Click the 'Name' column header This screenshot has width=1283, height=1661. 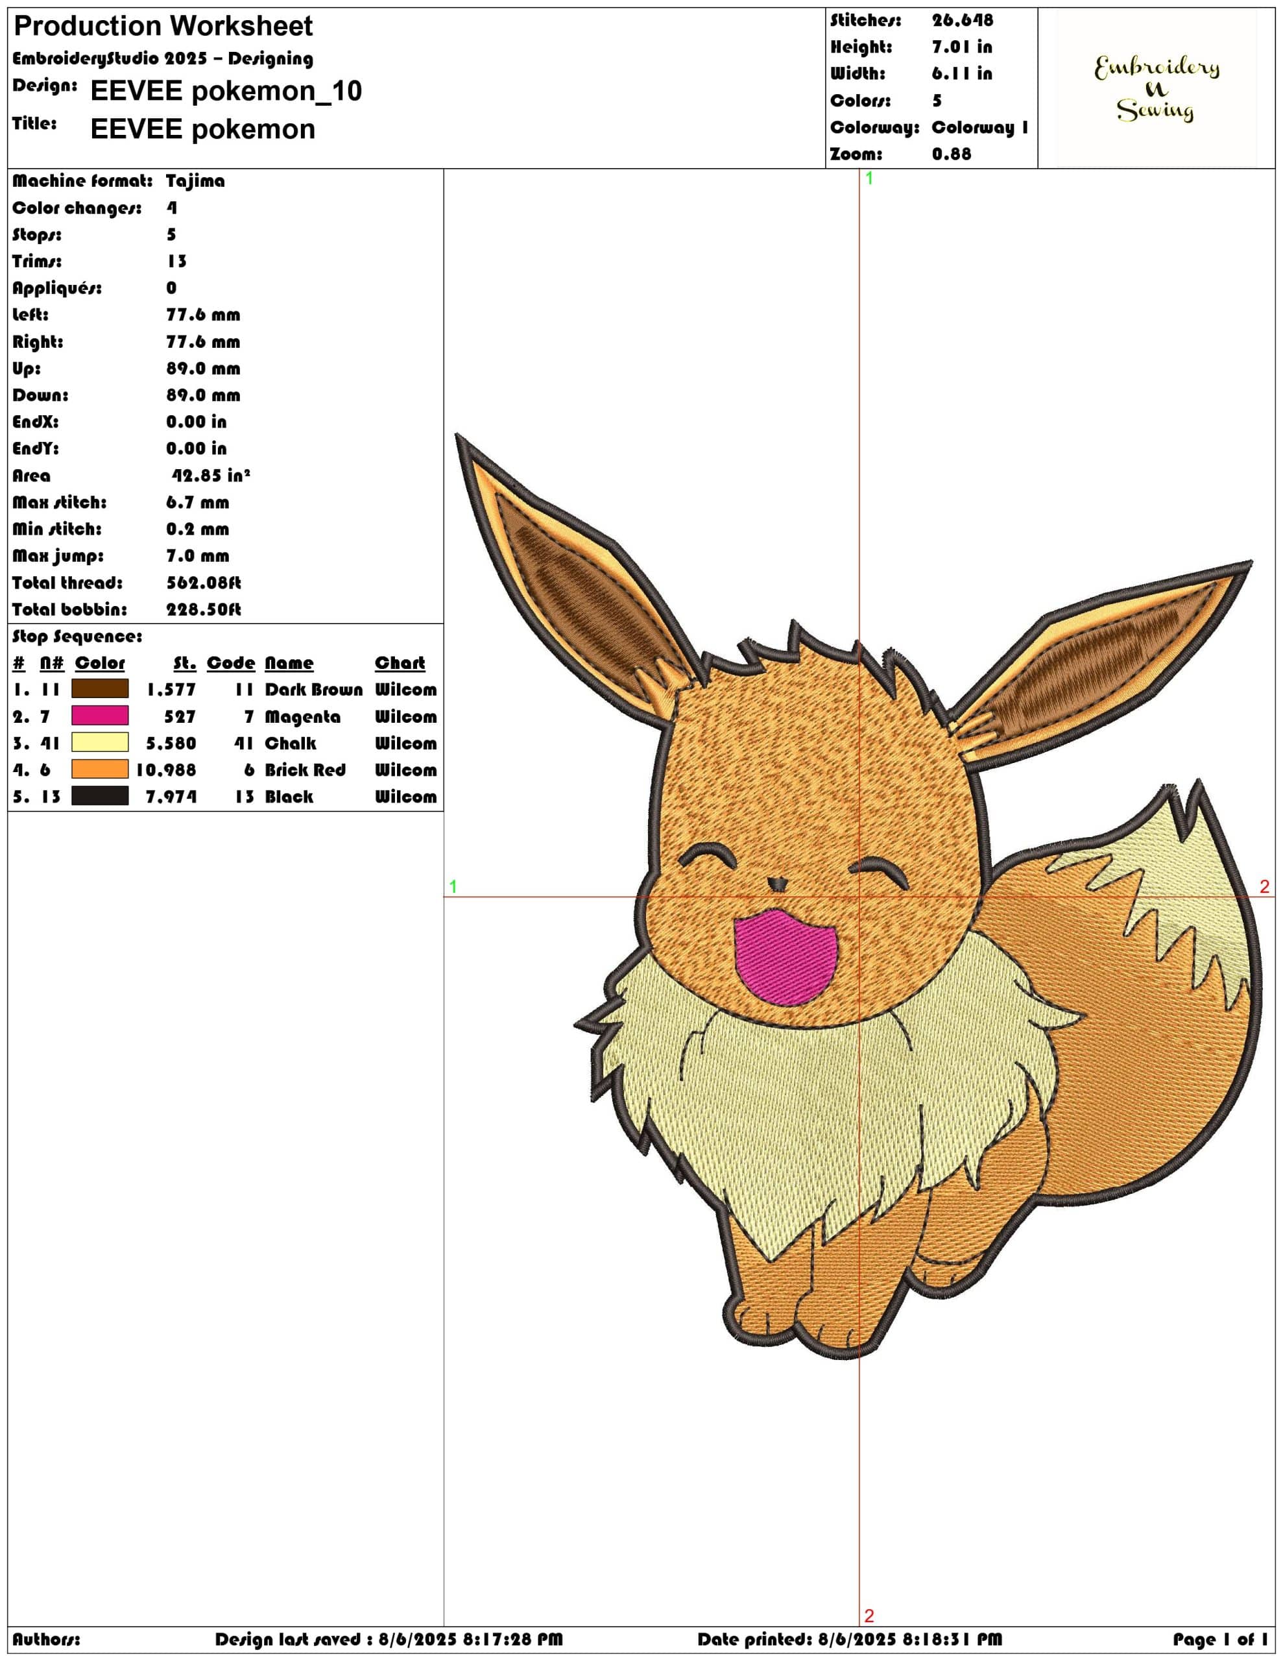[x=288, y=663]
